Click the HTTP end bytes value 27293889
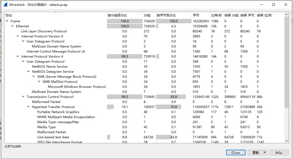This screenshot has width=293, height=159. pos(248,107)
